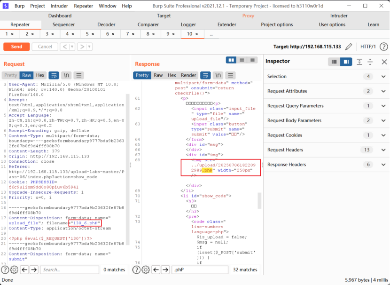This screenshot has width=390, height=285.
Task: Open Repeater help question mark icon
Action: pyautogui.click(x=384, y=47)
